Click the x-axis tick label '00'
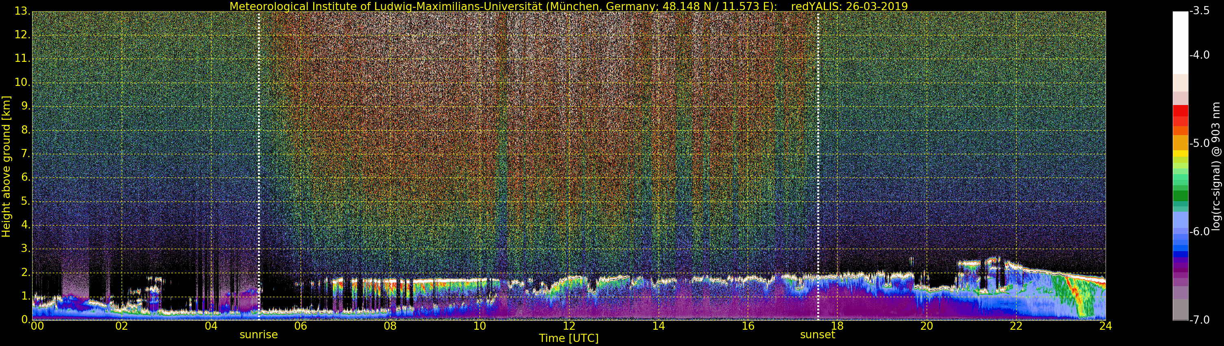The height and width of the screenshot is (346, 1224). click(37, 326)
